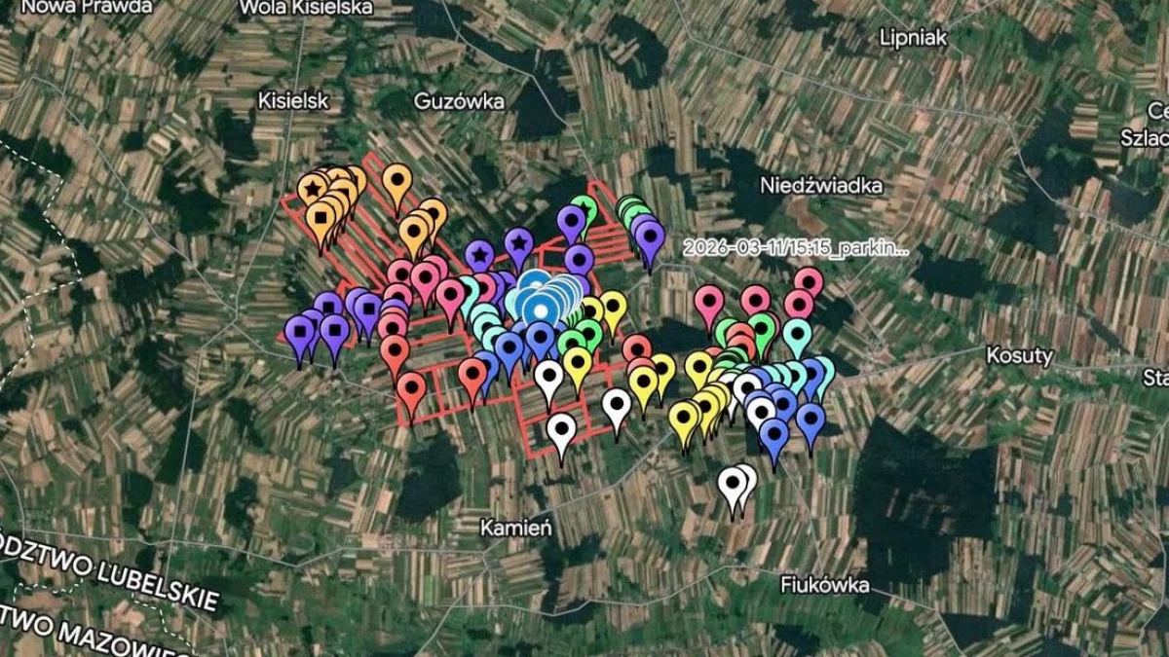Screen dimensions: 1169x657
Task: Select the easternmost dark blue pin
Action: [x=811, y=419]
